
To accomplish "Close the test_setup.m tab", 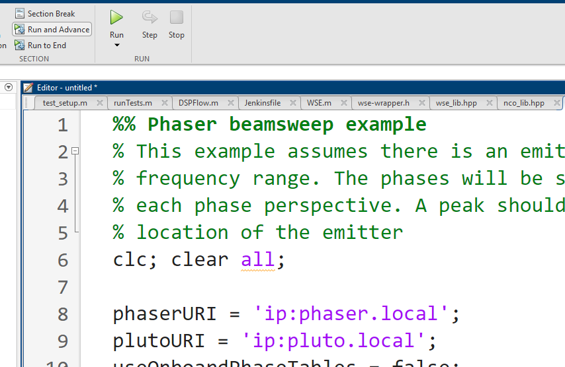I will pyautogui.click(x=100, y=103).
